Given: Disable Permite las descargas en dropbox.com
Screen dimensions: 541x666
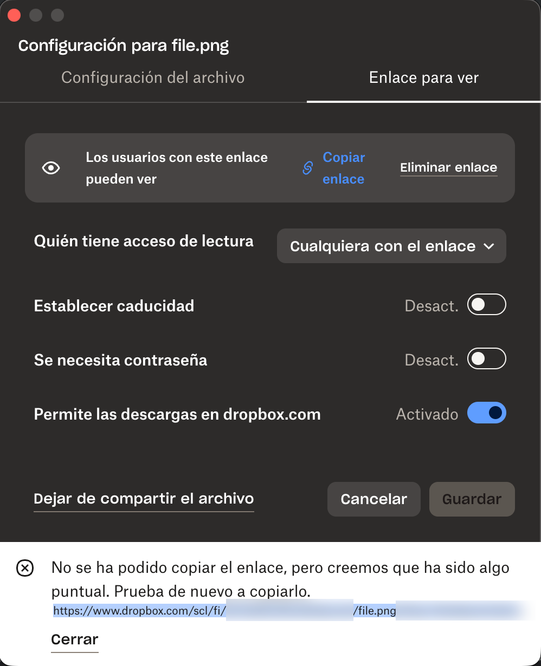Looking at the screenshot, I should 486,413.
